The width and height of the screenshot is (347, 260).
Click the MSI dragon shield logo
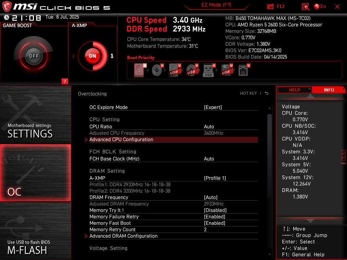pos(7,7)
